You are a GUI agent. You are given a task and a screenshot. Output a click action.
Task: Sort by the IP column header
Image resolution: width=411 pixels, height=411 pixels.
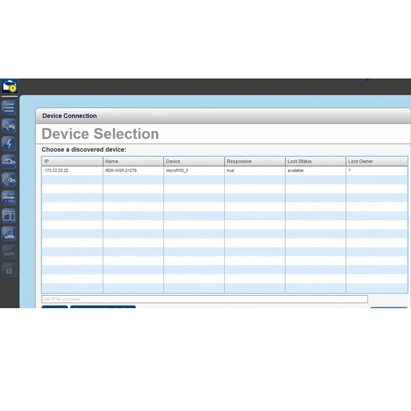click(72, 161)
